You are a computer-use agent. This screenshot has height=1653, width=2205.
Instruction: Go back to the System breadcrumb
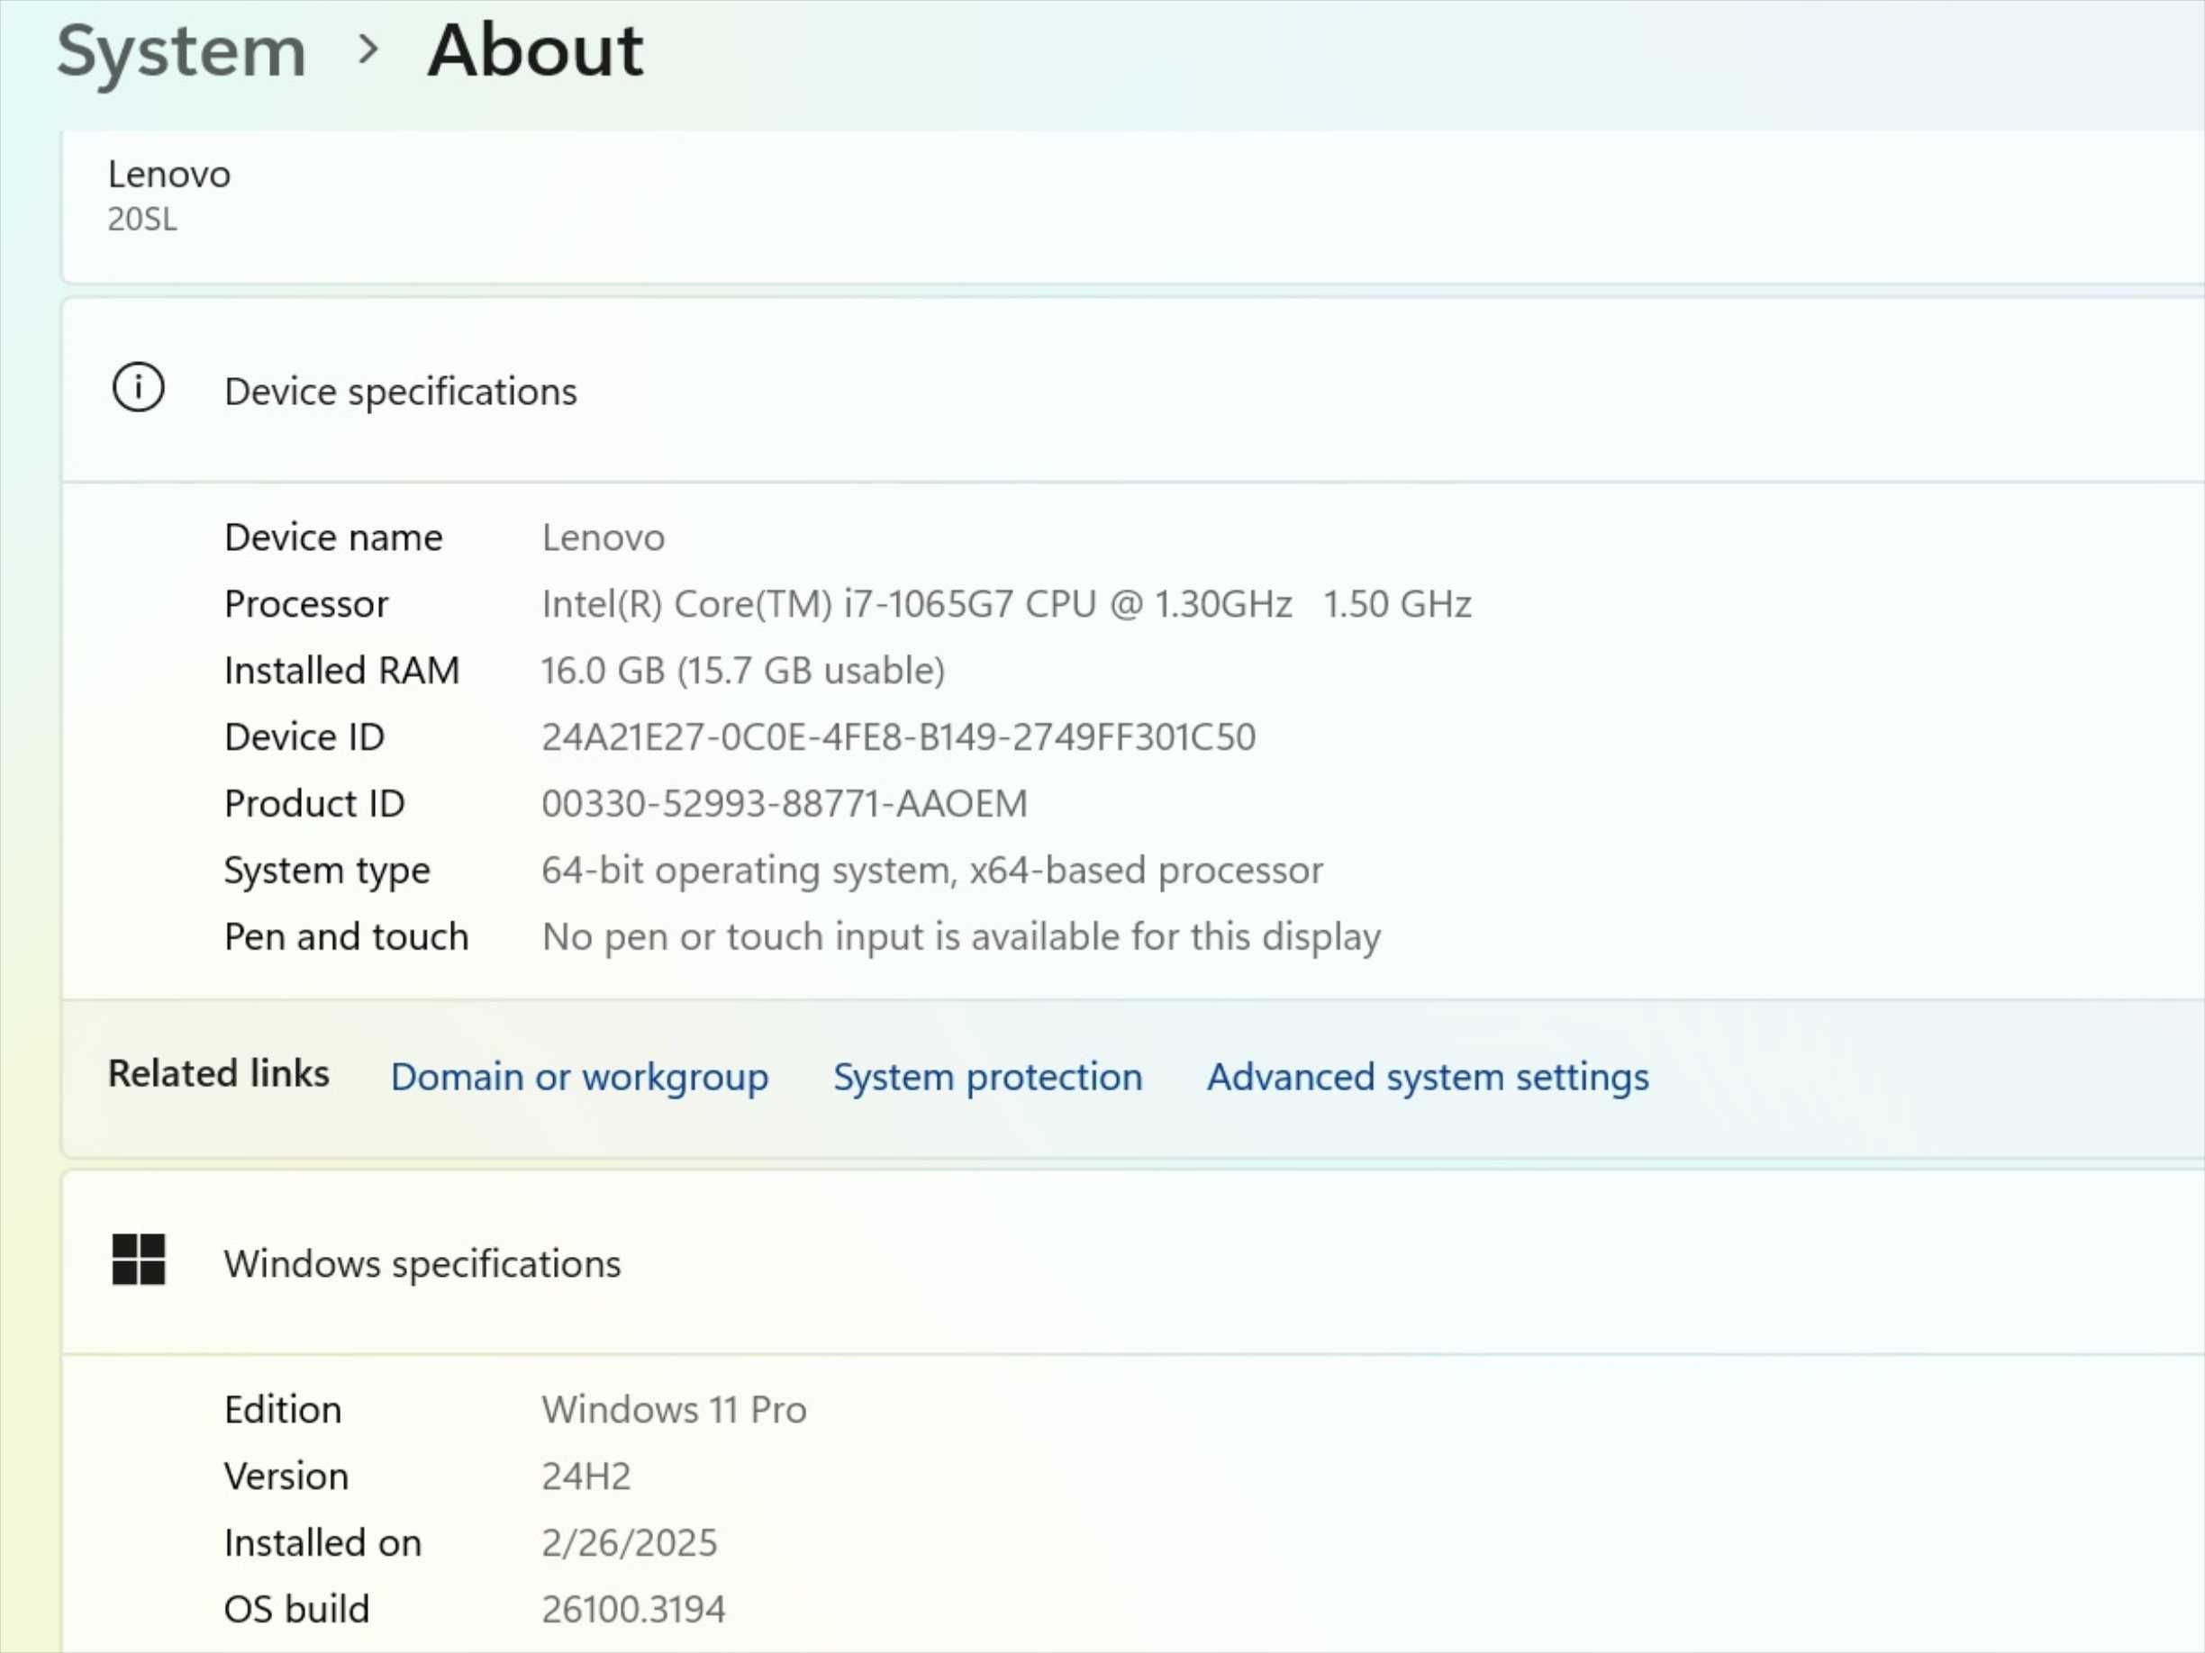coord(181,52)
